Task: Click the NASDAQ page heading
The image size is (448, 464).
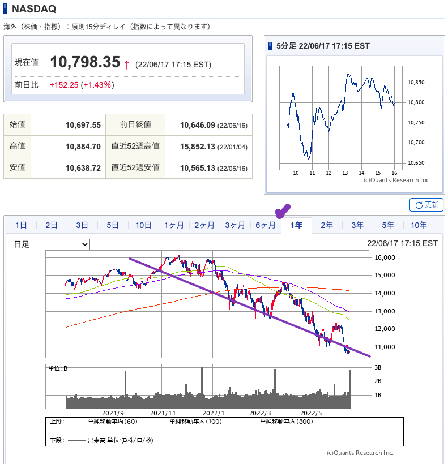Action: coord(34,9)
